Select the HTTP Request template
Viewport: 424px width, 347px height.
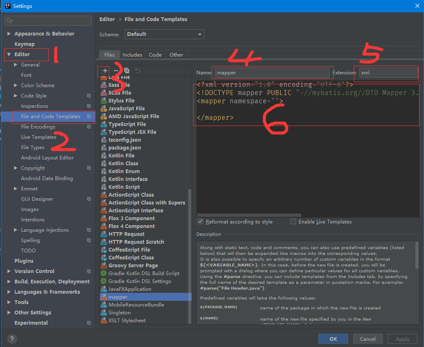124,234
